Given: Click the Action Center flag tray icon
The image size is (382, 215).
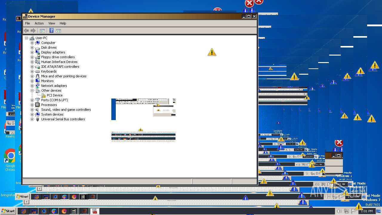Looking at the screenshot, I should coord(353,211).
